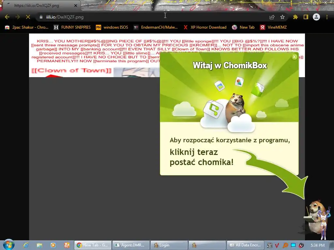Switch to Agent.DMR taskbar window
Screen dimensions: 334x250
[x=131, y=245]
